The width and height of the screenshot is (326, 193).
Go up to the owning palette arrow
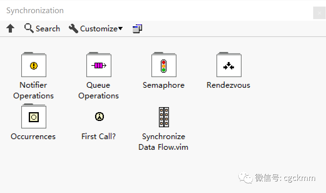(x=10, y=29)
